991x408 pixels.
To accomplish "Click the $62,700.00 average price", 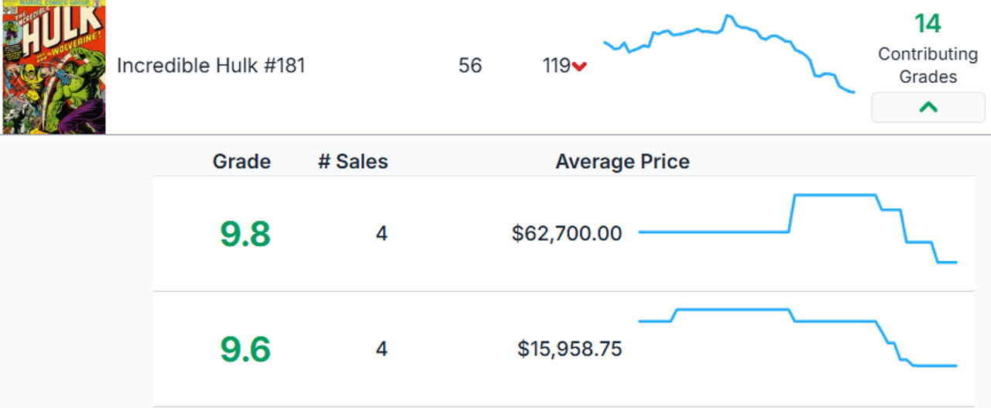I will click(x=567, y=234).
